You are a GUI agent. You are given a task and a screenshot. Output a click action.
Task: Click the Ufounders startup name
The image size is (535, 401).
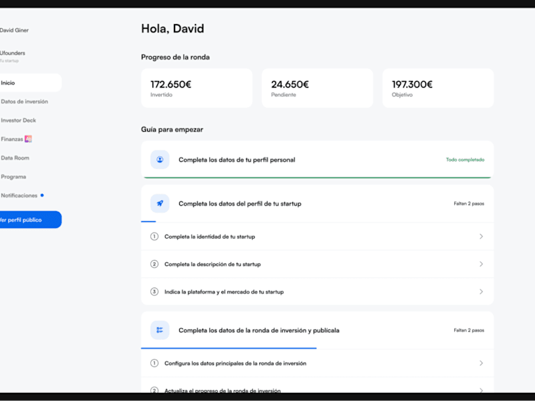coord(12,53)
